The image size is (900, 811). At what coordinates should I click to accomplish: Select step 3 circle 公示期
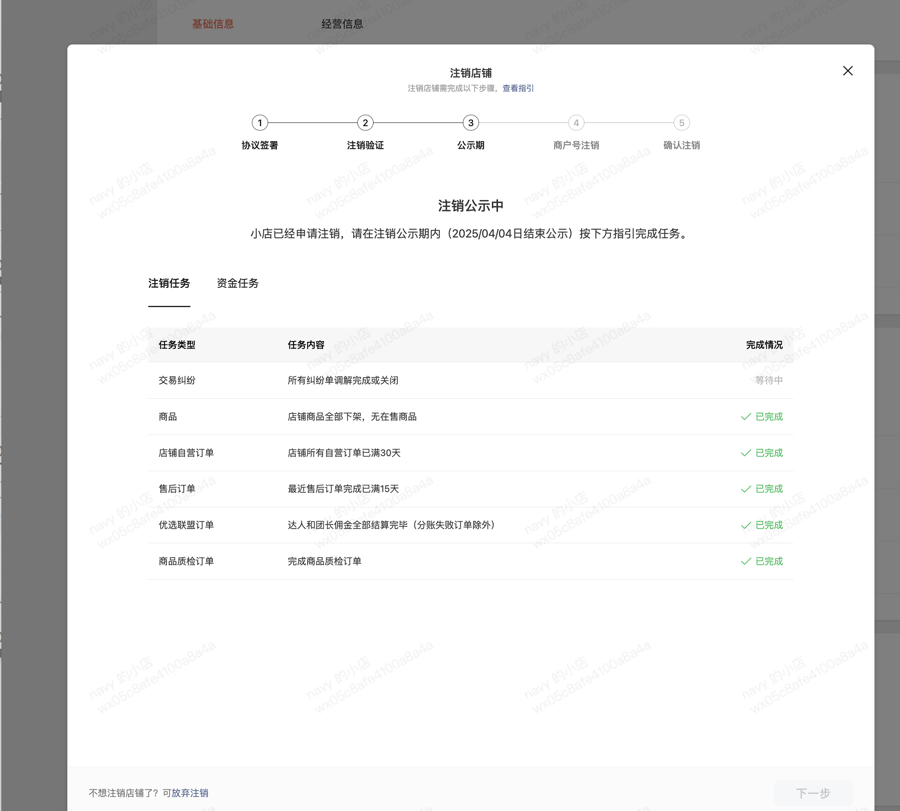pyautogui.click(x=471, y=123)
